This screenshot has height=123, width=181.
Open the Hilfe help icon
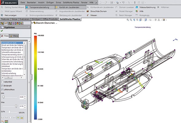(x=137, y=11)
